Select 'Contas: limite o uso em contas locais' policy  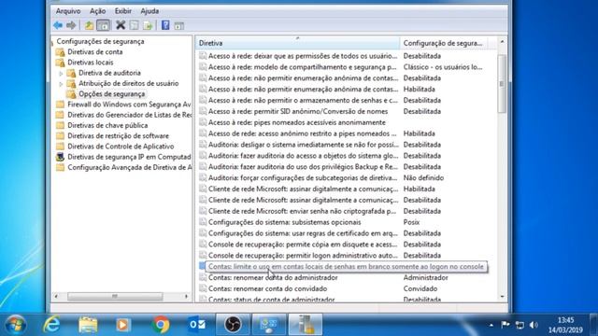tap(346, 267)
